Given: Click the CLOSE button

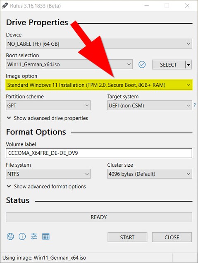Looking at the screenshot, I should (172, 237).
